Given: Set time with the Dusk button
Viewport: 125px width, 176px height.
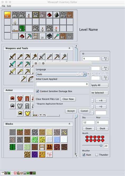Looking at the screenshot, I should point(102,128).
